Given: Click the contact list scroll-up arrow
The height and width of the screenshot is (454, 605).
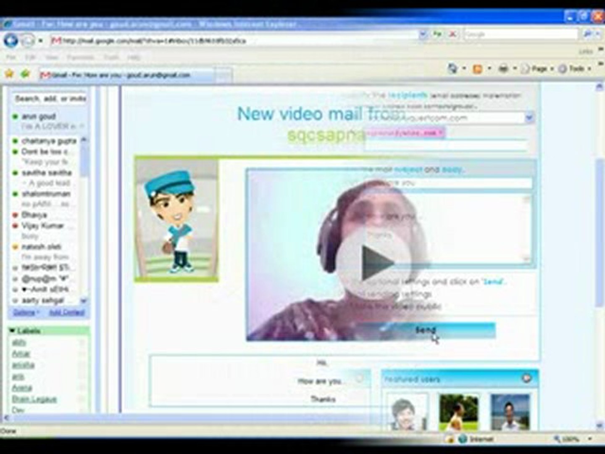Looking at the screenshot, I should (x=84, y=140).
